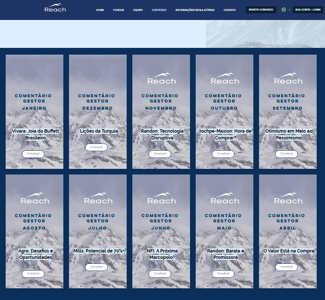Click the JULHO month heading
Viewport: 325px width, 300px height.
[97, 228]
